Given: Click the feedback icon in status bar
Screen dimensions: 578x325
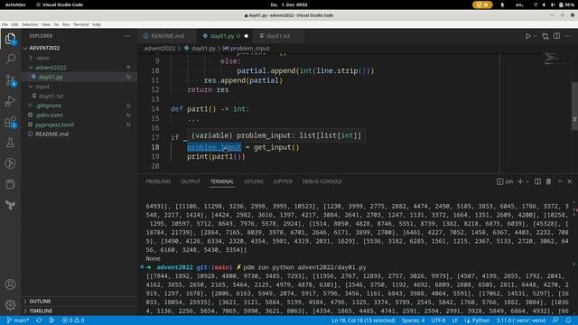Looking at the screenshot, I should [555, 320].
